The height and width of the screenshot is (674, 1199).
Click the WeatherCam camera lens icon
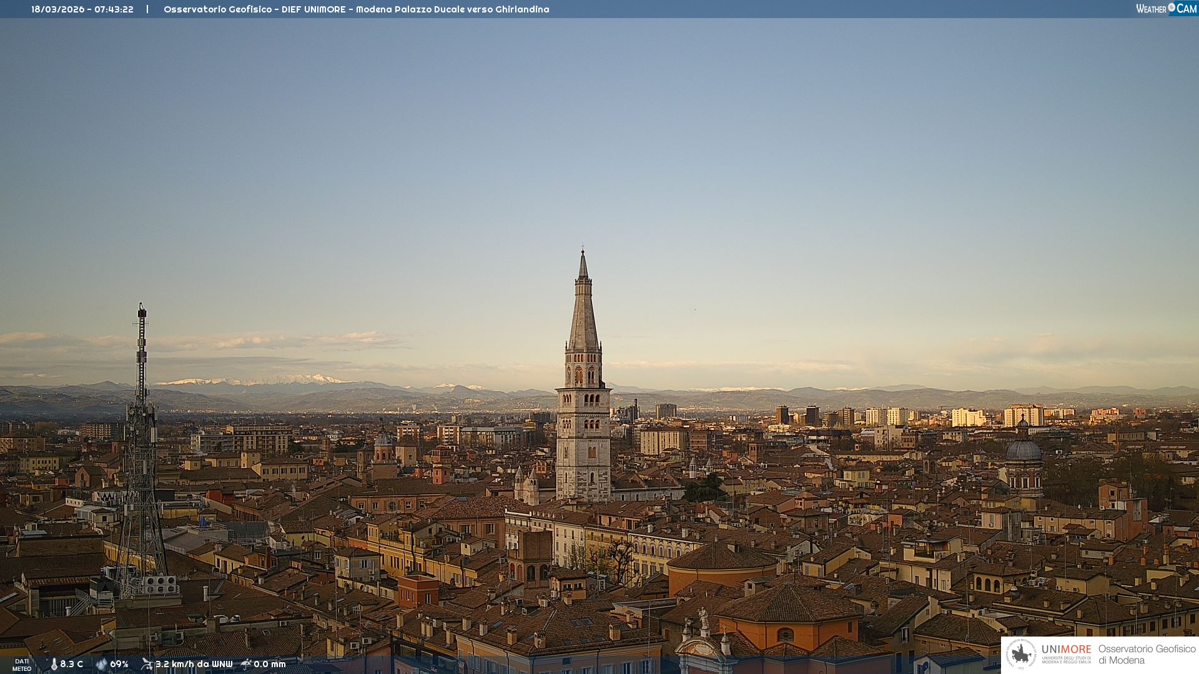tap(1172, 7)
